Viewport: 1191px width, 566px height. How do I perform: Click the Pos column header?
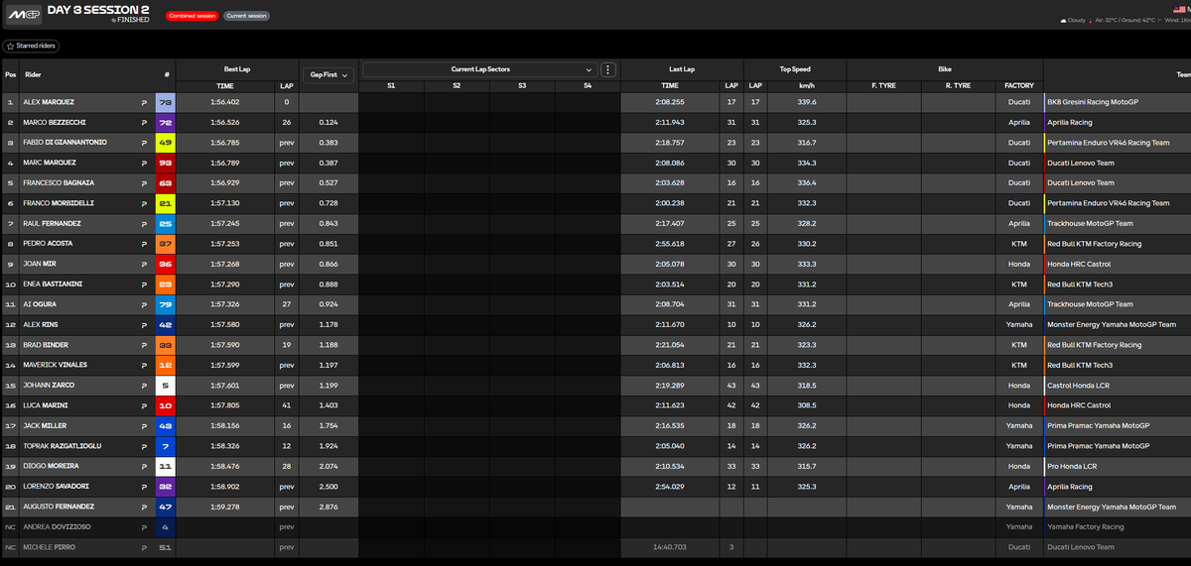(x=10, y=74)
